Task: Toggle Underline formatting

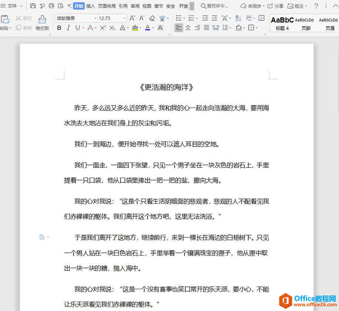Action: click(78, 28)
